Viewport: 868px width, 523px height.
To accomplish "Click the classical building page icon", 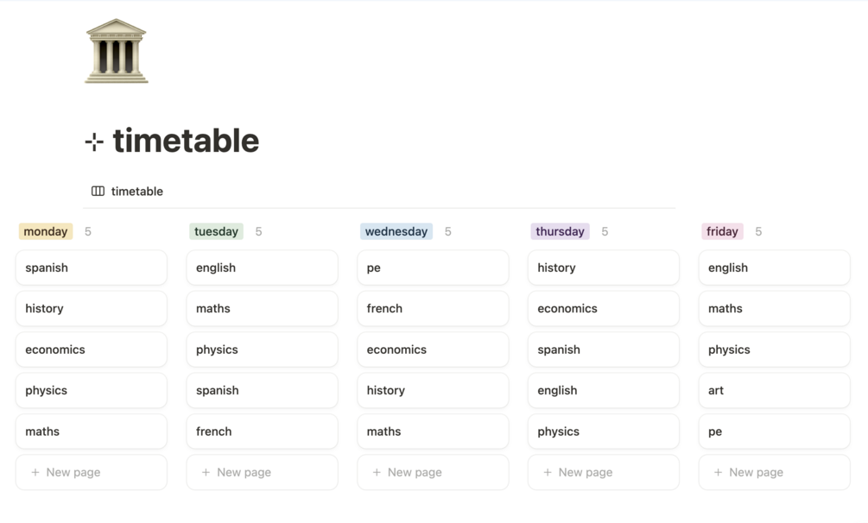I will point(117,52).
